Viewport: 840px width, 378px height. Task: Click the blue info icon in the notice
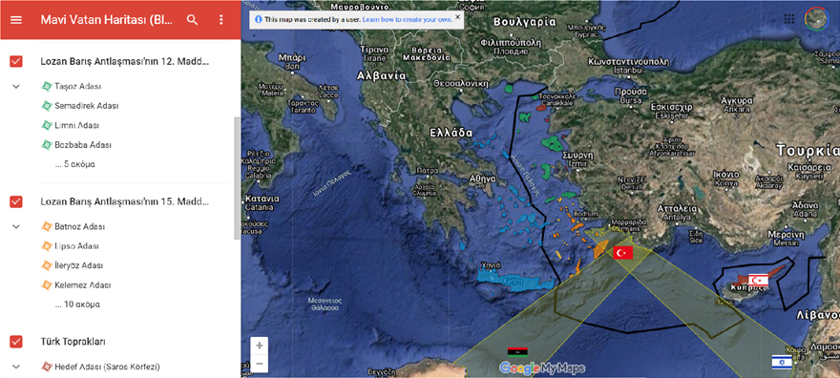point(259,19)
